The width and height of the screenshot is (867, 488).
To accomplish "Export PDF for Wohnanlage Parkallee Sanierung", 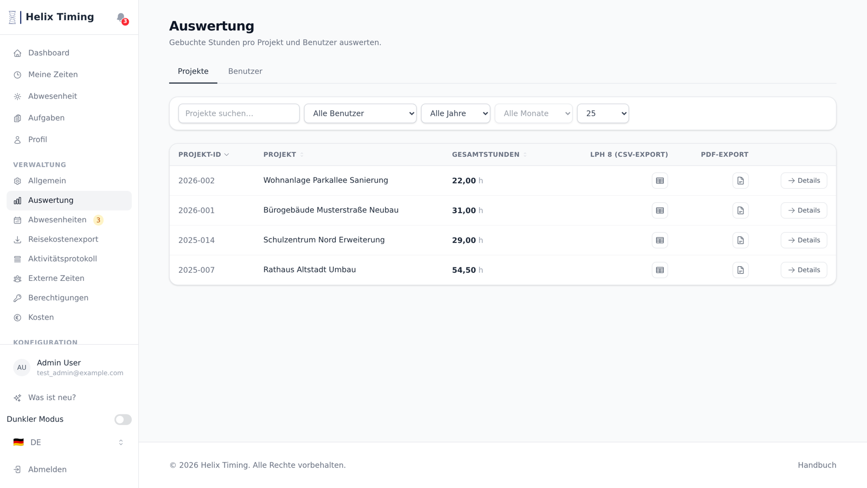I will pos(740,181).
